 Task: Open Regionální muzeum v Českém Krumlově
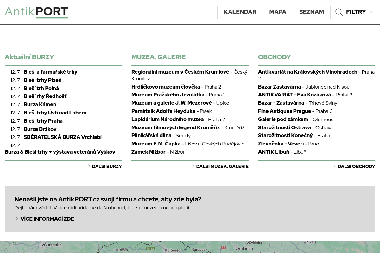tap(180, 72)
